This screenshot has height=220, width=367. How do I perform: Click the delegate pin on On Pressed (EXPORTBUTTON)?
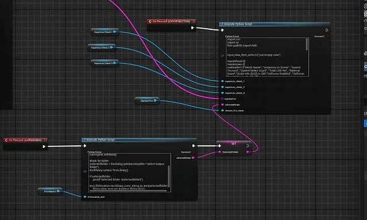194,21
